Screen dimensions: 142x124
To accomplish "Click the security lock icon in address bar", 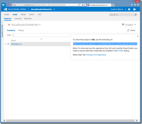I will tap(83, 5).
